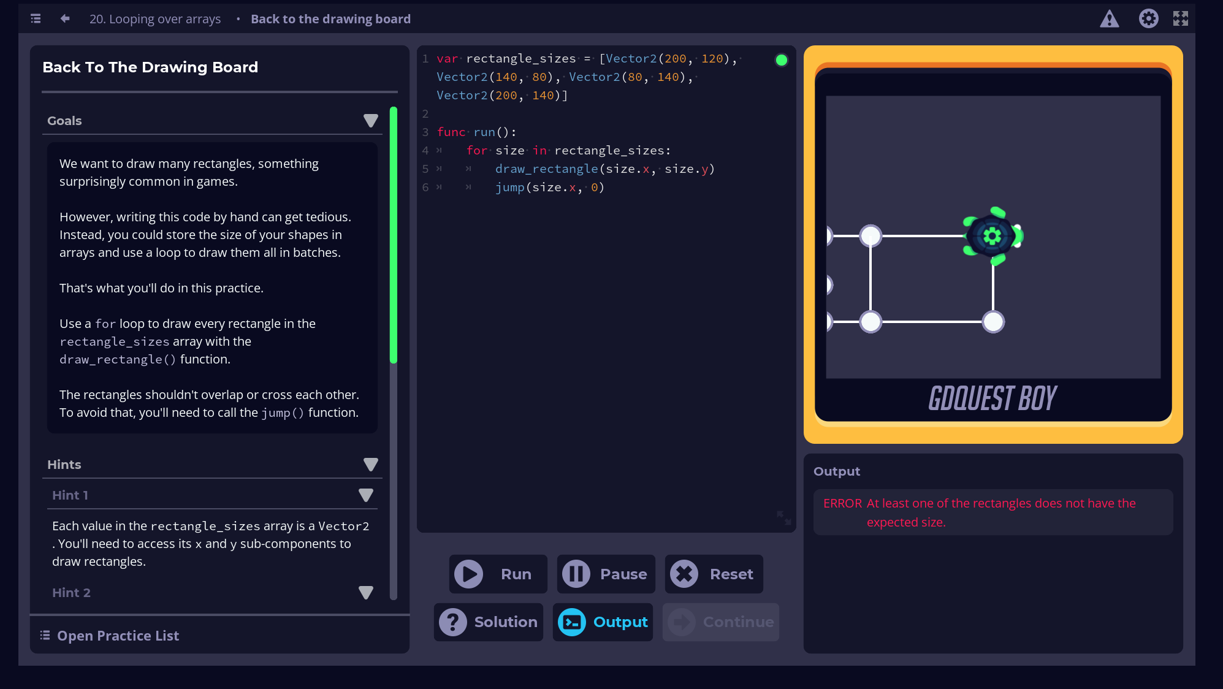The height and width of the screenshot is (689, 1223).
Task: Click the list icon beside Open Practice List
Action: pyautogui.click(x=45, y=635)
